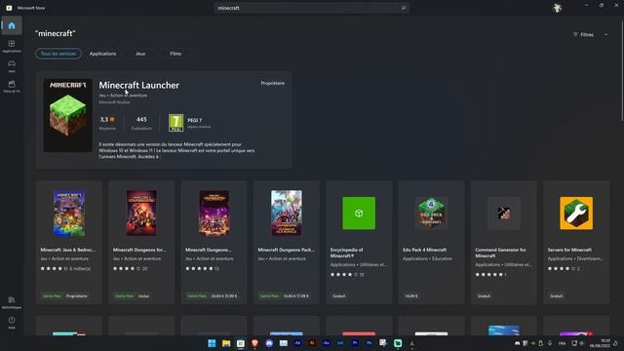Launch Adobe Audition from taskbar

point(327,343)
